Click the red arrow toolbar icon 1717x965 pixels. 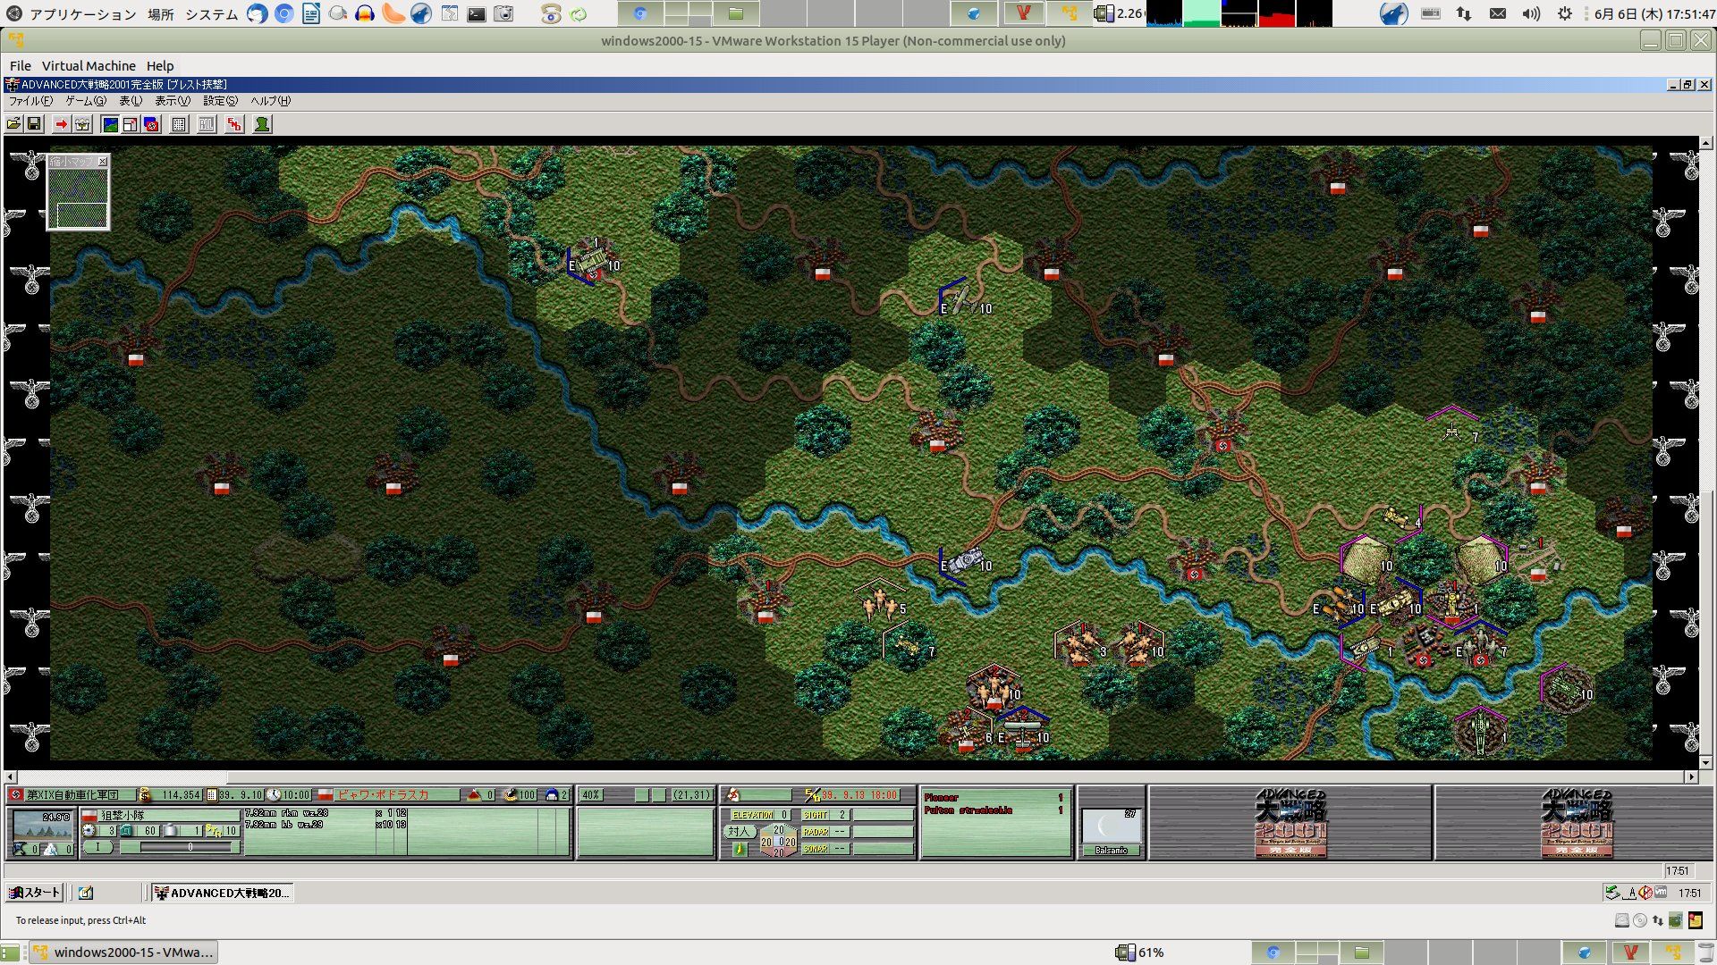pyautogui.click(x=61, y=124)
